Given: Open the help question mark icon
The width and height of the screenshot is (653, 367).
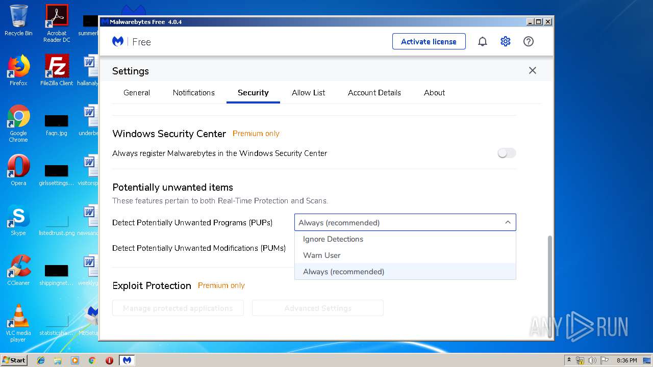Looking at the screenshot, I should [529, 42].
